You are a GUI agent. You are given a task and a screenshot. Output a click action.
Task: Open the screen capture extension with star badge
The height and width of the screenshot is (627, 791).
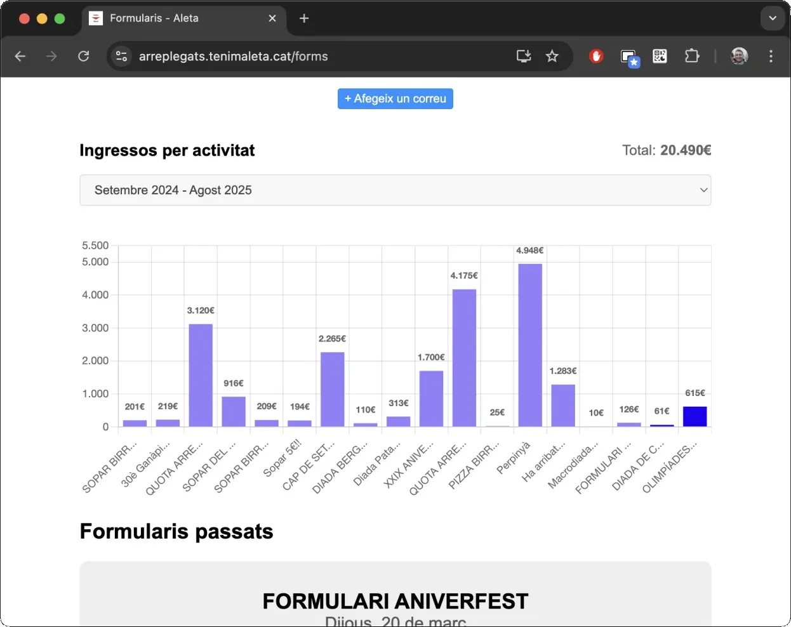[x=630, y=58]
